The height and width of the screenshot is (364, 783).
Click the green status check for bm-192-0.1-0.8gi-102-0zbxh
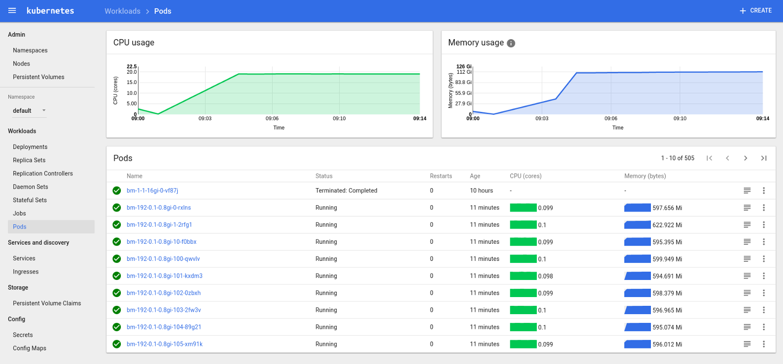(x=116, y=293)
